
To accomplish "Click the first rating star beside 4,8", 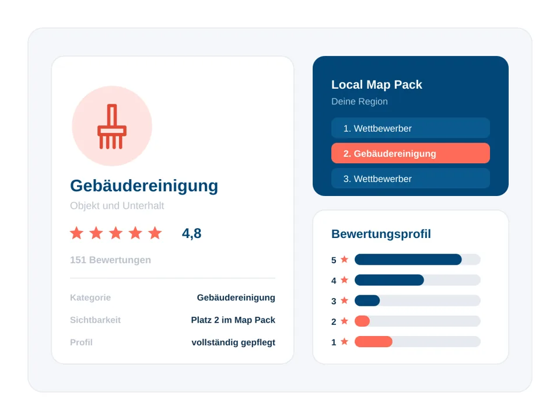I will (x=77, y=233).
